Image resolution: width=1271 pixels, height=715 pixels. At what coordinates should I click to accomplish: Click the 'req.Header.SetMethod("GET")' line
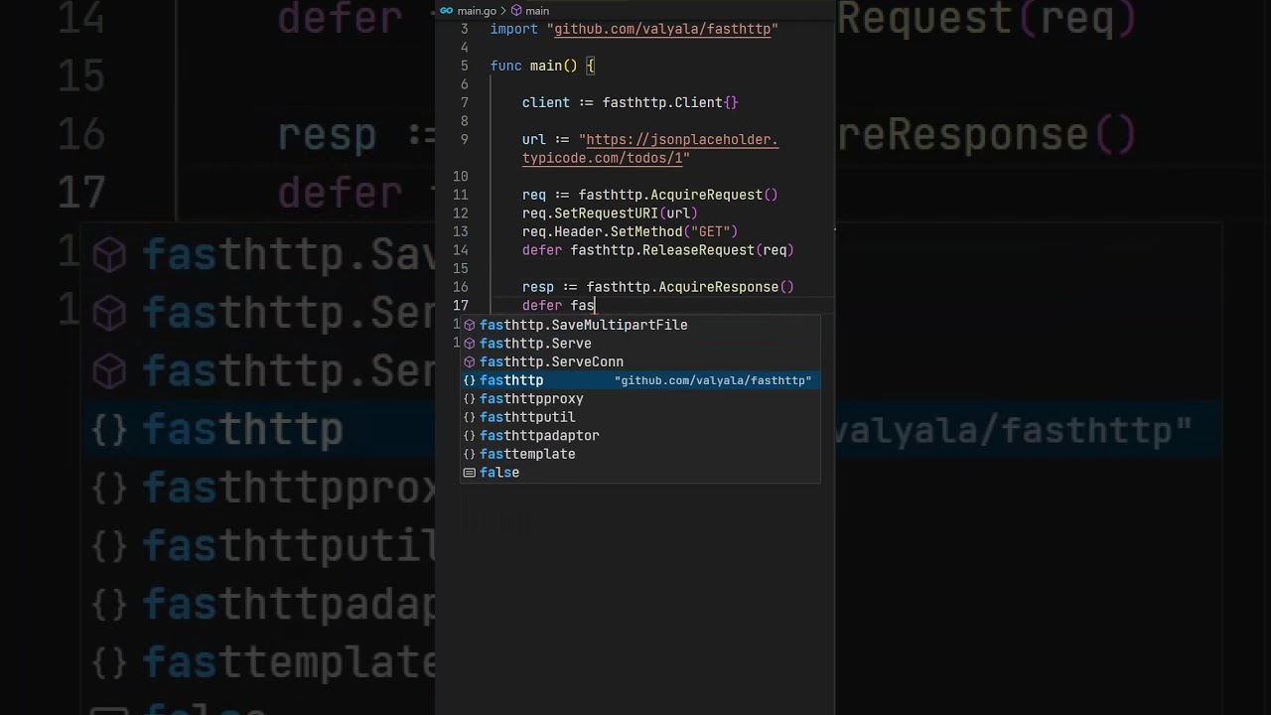pos(630,231)
